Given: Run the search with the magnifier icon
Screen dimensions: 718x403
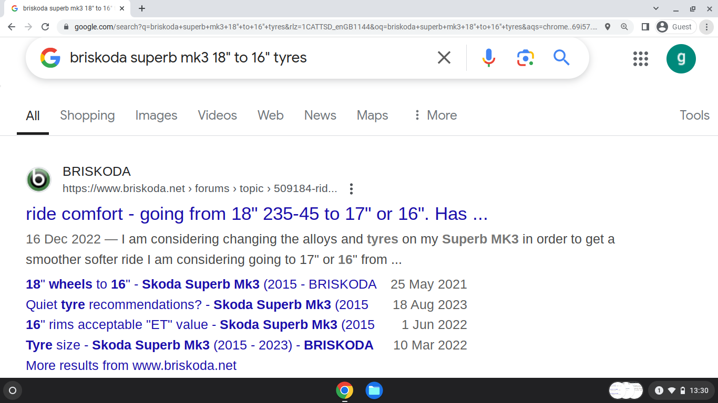Looking at the screenshot, I should [x=561, y=58].
